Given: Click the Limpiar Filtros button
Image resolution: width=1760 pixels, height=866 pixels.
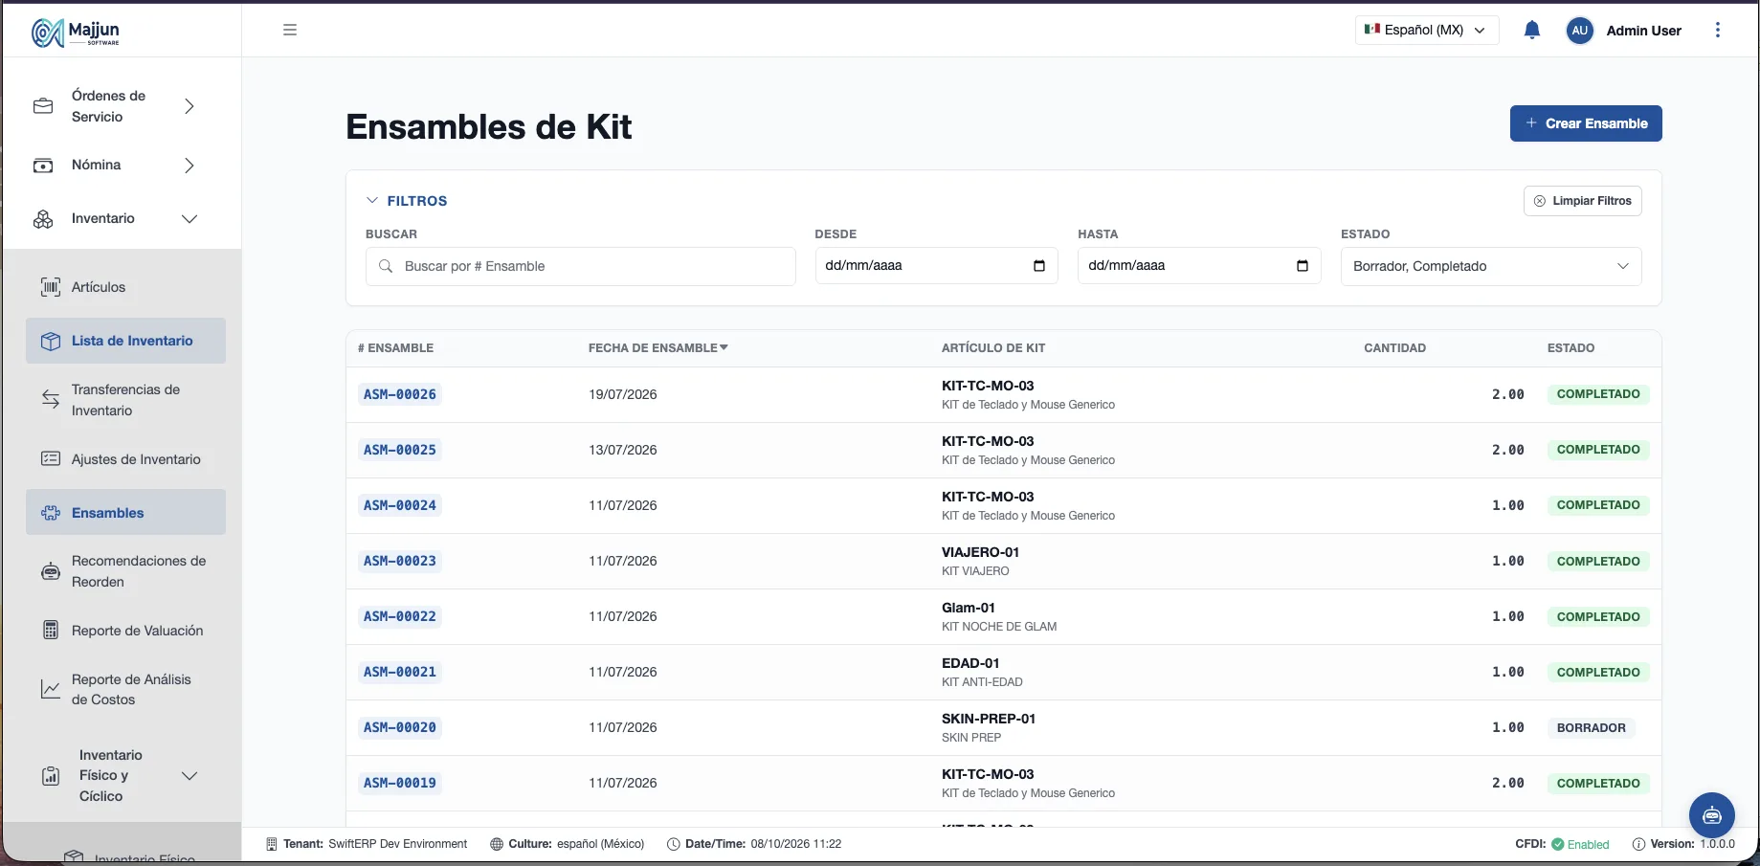Looking at the screenshot, I should [x=1582, y=201].
